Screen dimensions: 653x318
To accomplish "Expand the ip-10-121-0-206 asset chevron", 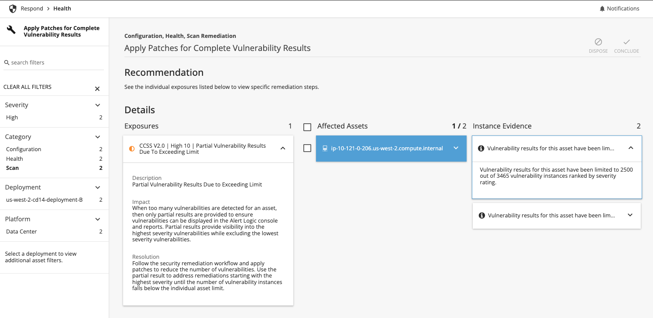I will [456, 148].
